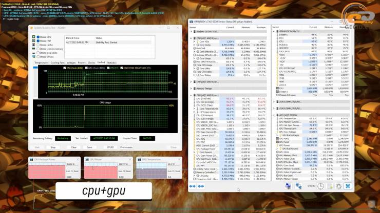Switch to Cooling Fans tab
The width and height of the screenshot is (380, 213).
tap(58, 62)
